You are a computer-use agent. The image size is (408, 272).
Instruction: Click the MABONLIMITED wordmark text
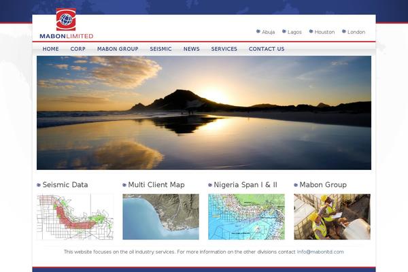click(67, 36)
